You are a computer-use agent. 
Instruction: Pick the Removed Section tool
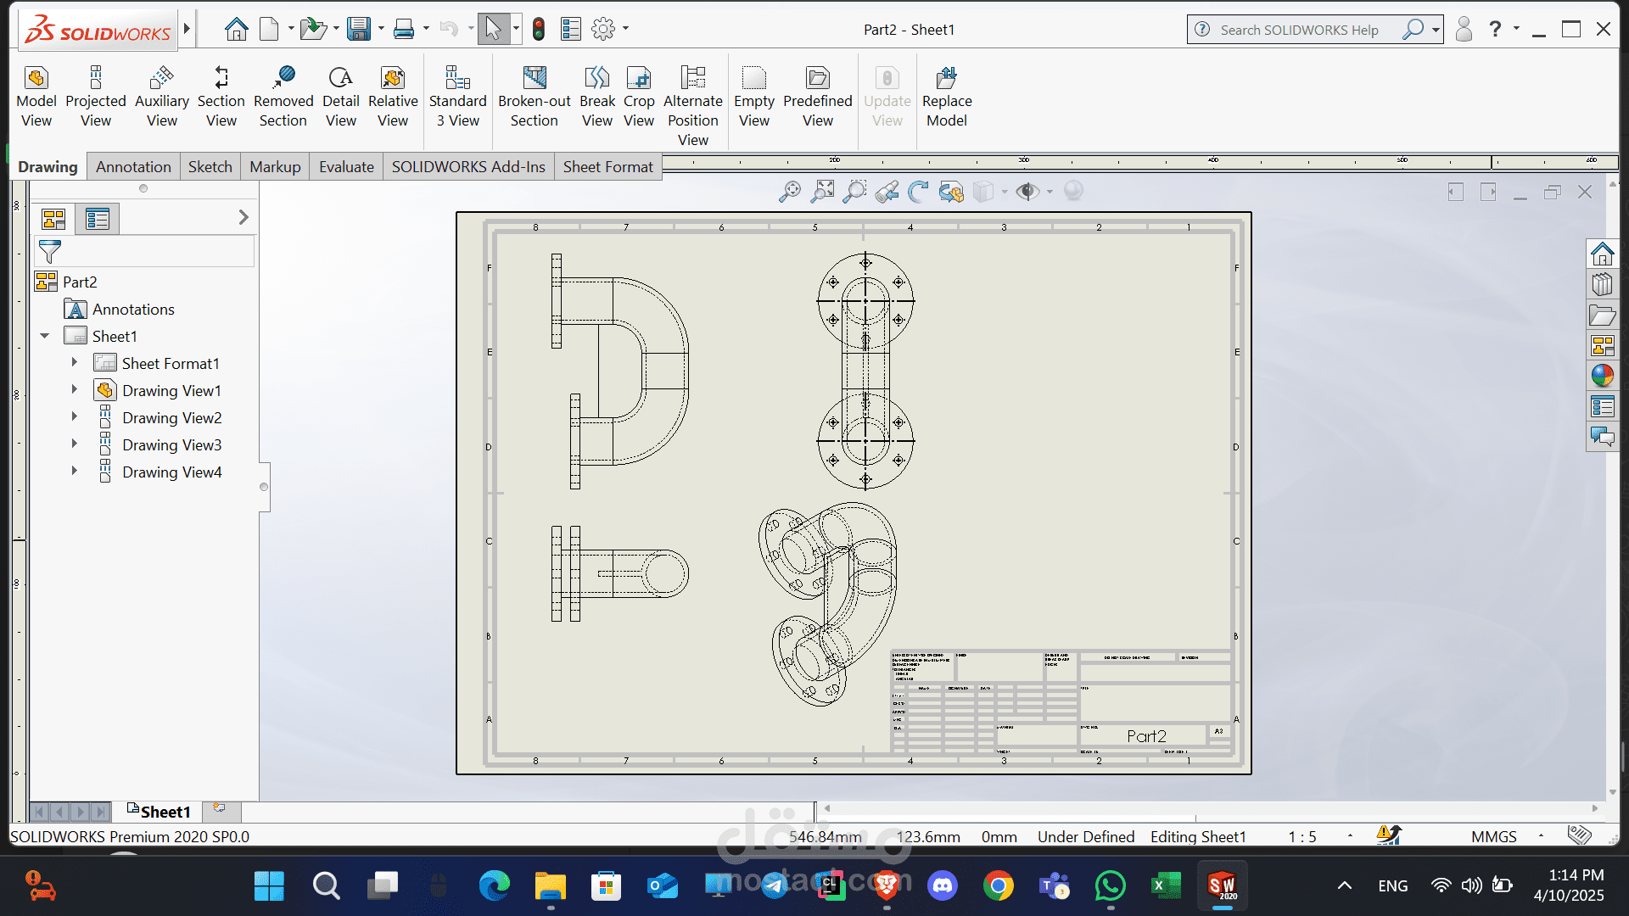click(x=283, y=98)
